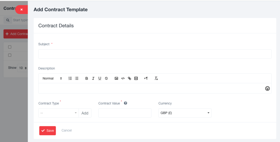Tick the second table row checkbox
Screen dimensions: 280x142
click(x=10, y=55)
